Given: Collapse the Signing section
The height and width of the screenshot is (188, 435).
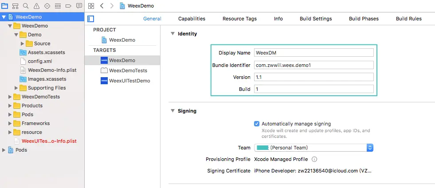Looking at the screenshot, I should point(172,111).
